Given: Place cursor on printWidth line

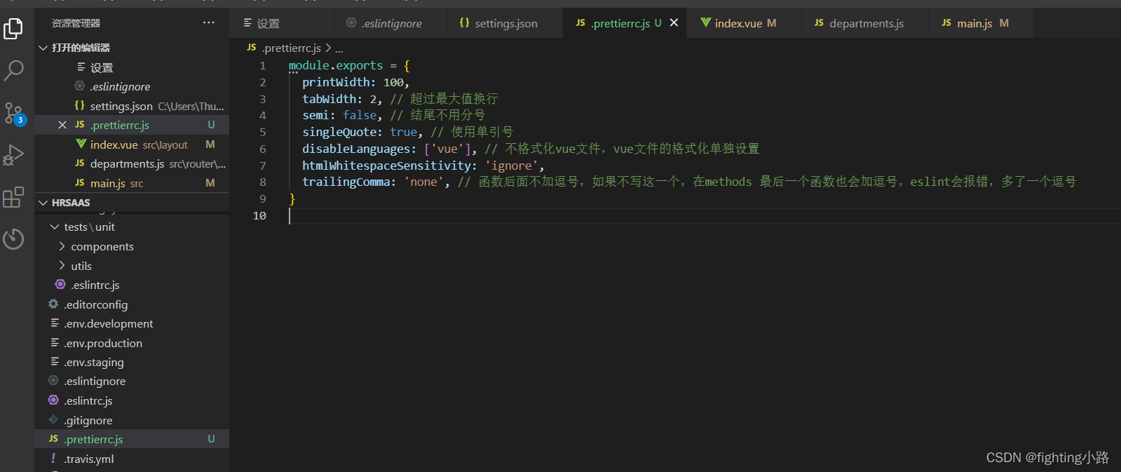Looking at the screenshot, I should pos(355,82).
